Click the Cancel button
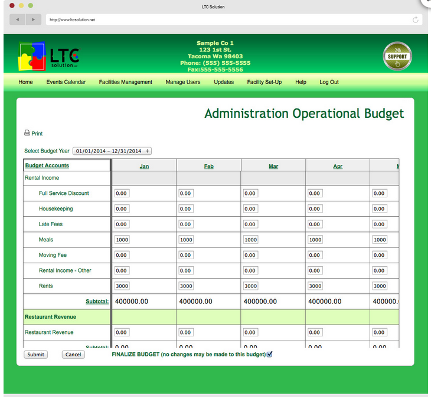 (73, 355)
